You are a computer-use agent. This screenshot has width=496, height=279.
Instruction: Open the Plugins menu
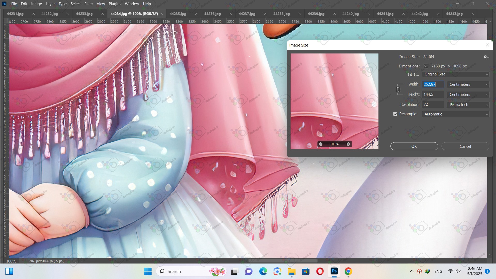tap(115, 4)
